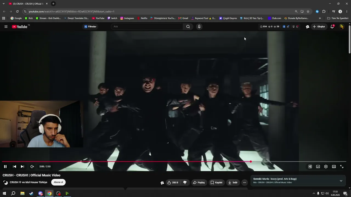The height and width of the screenshot is (197, 351).
Task: Open the tab search dropdown arrow
Action: click(4, 4)
